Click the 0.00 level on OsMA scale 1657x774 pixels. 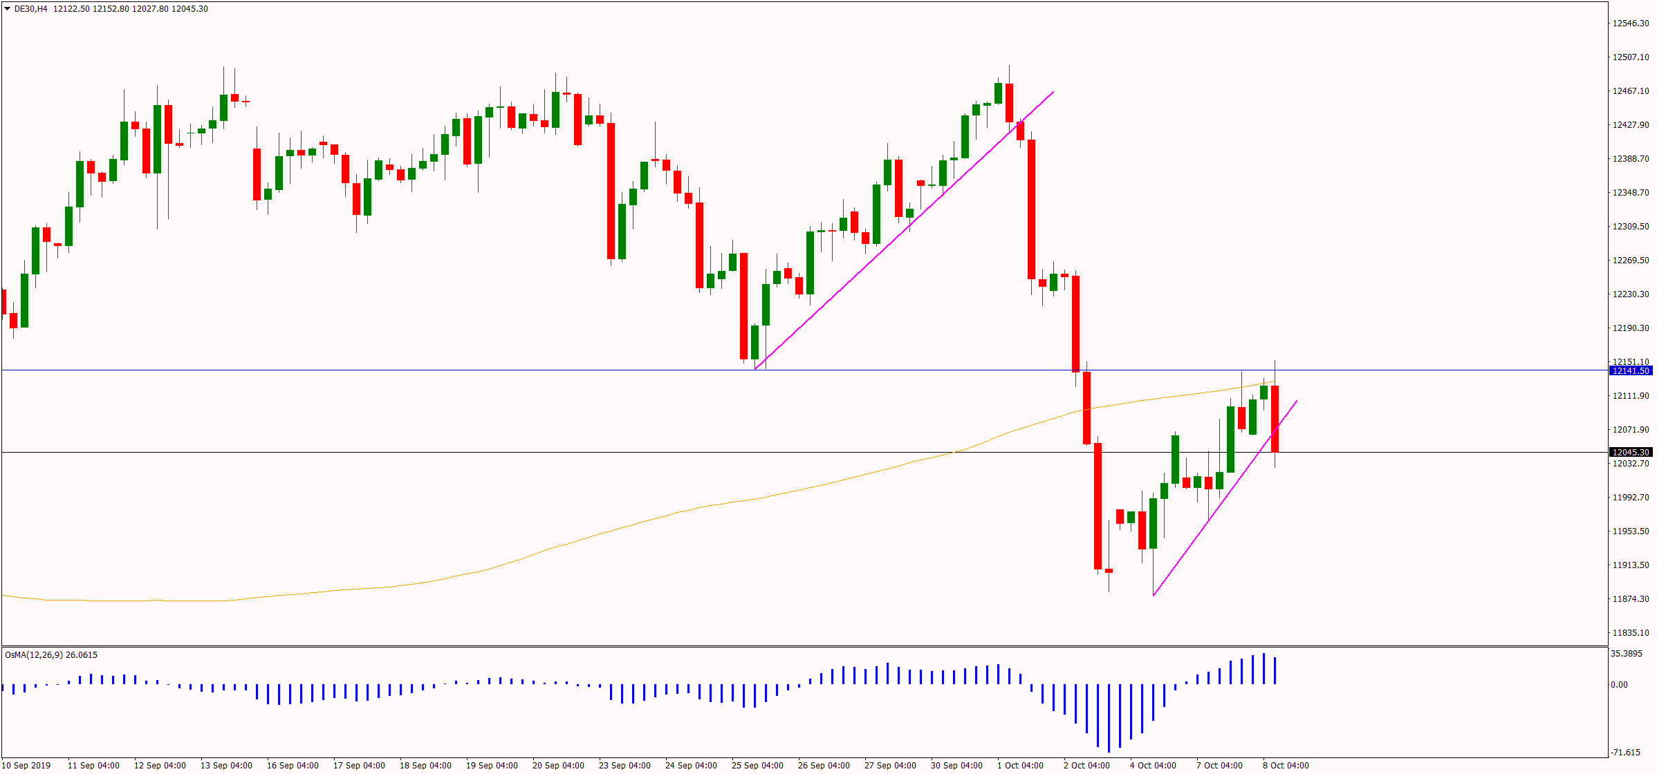coord(1620,685)
